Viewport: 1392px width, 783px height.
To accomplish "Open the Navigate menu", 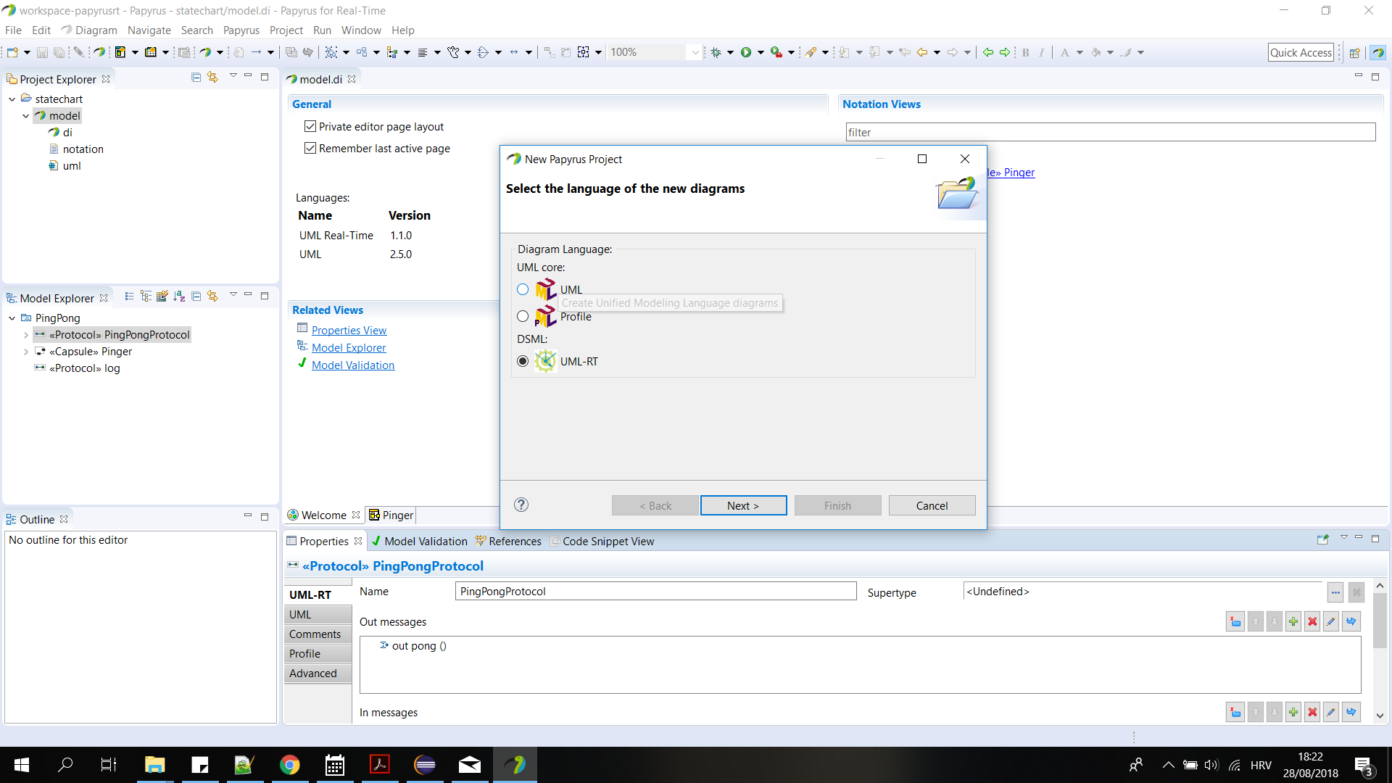I will pos(149,30).
